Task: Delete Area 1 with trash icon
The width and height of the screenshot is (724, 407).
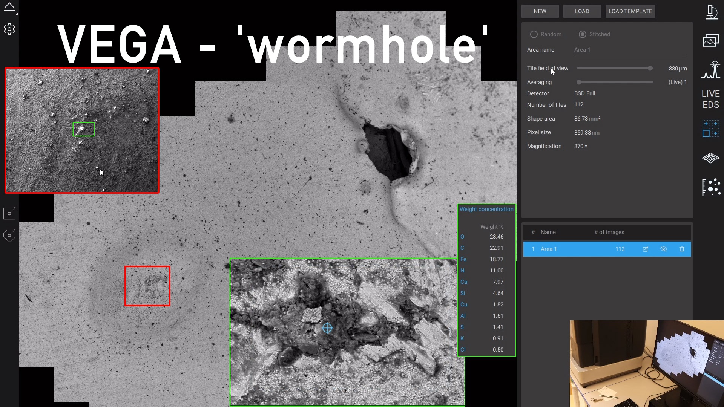Action: pyautogui.click(x=682, y=249)
